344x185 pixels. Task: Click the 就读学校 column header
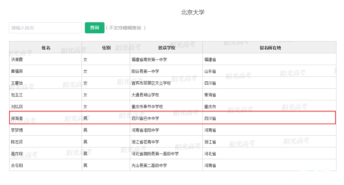click(166, 48)
